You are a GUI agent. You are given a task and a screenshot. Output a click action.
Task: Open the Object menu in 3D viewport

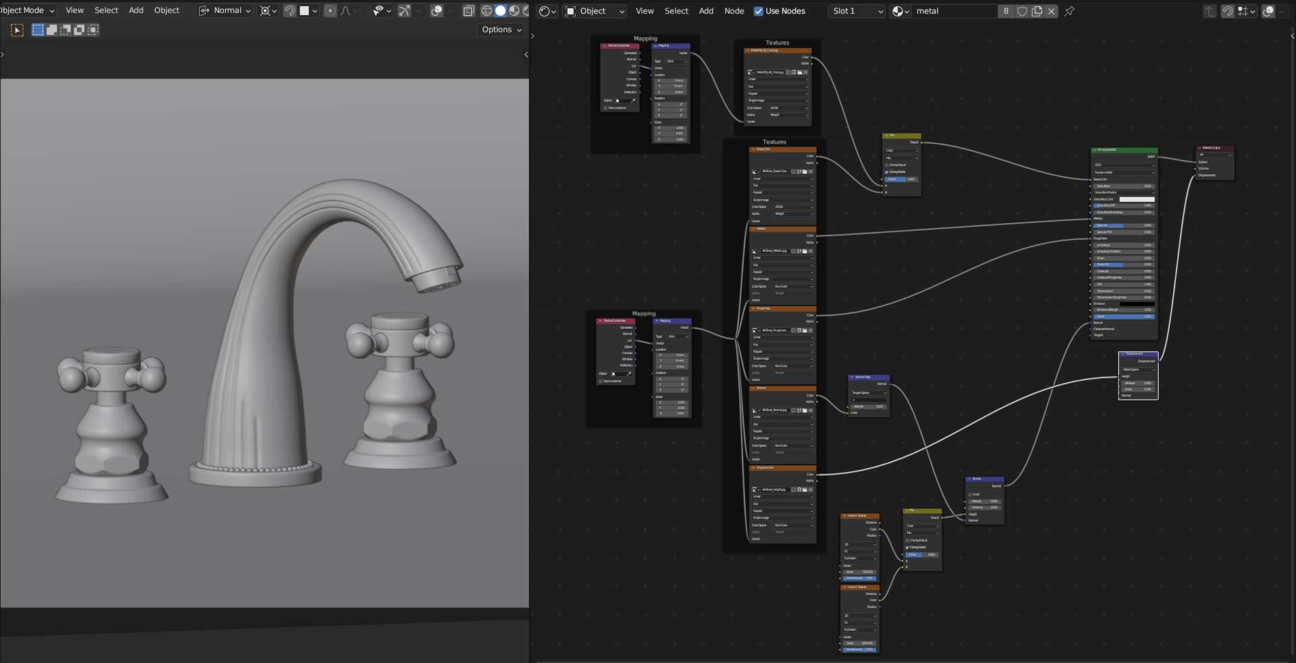click(x=167, y=11)
